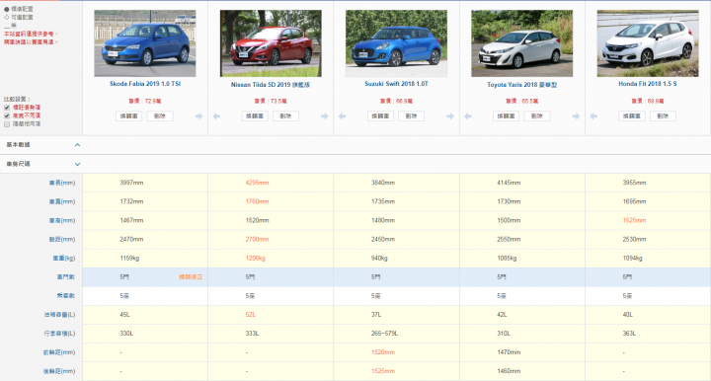Open the Skoda Fabia 2019 1.0 TSI link
Image resolution: width=711 pixels, height=381 pixels.
(145, 84)
